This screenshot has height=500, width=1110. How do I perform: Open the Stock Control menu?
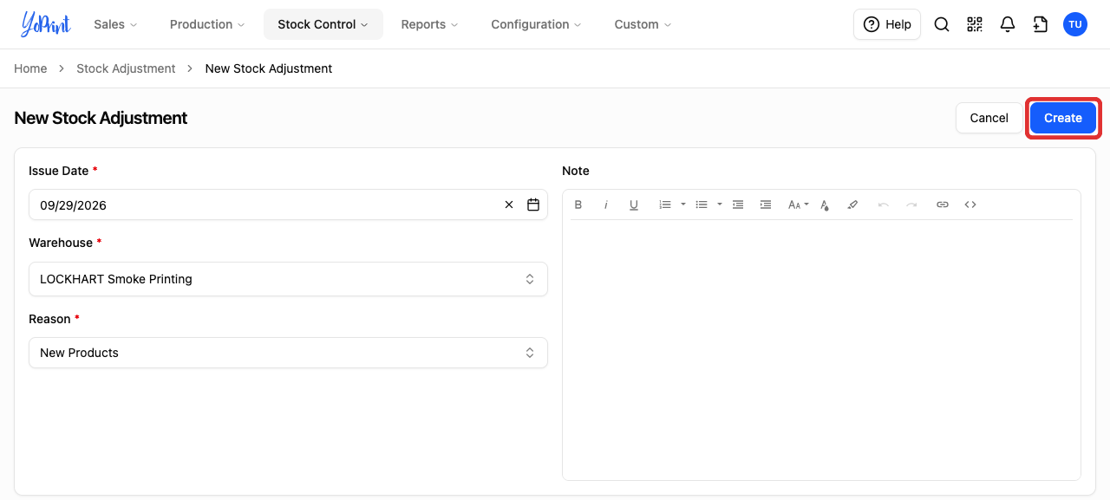tap(323, 24)
